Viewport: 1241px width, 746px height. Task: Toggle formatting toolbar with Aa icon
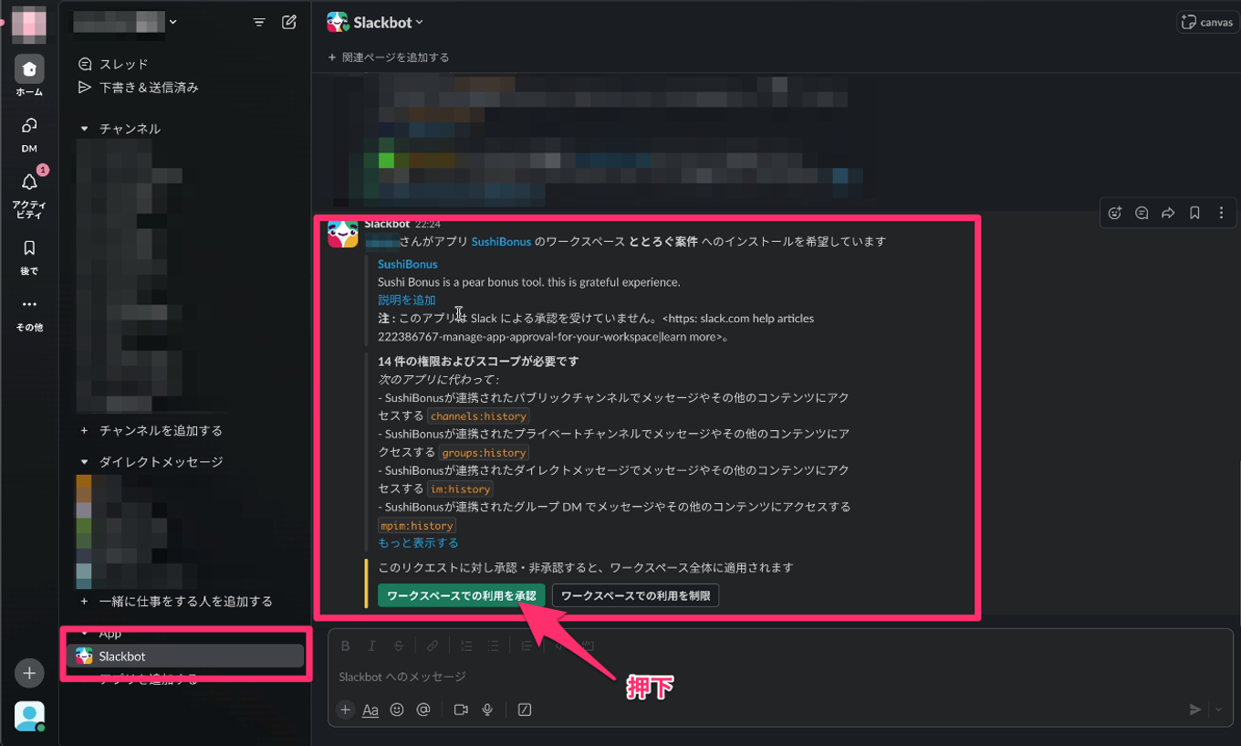370,709
